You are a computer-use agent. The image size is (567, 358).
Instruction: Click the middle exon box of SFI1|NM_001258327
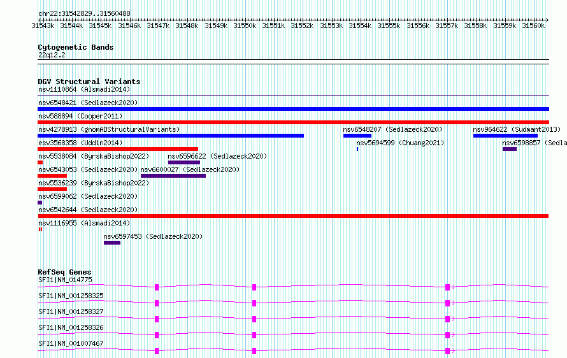click(x=254, y=319)
